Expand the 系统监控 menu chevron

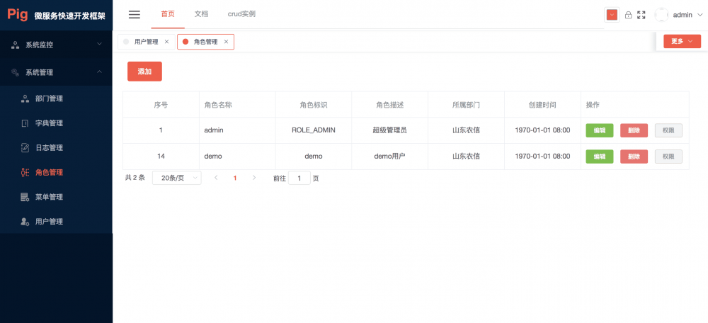coord(99,44)
